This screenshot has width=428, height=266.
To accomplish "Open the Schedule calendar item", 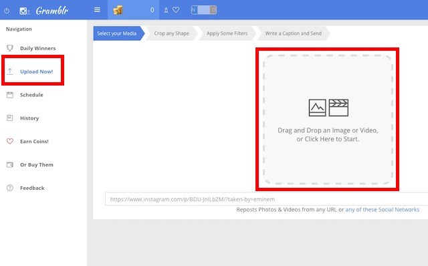I will tap(25, 95).
